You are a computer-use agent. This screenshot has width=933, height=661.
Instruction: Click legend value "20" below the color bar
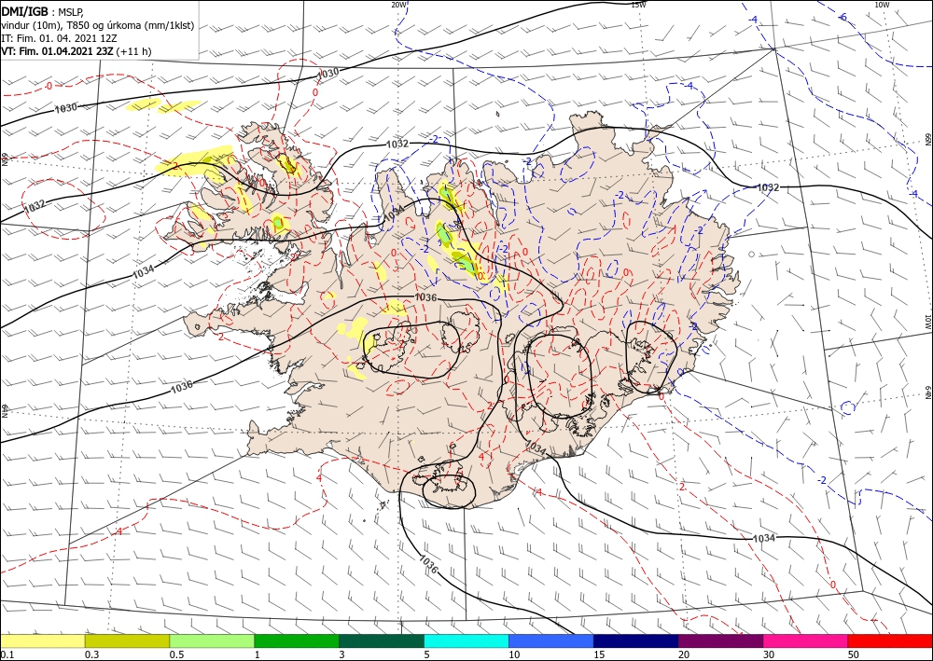click(684, 654)
